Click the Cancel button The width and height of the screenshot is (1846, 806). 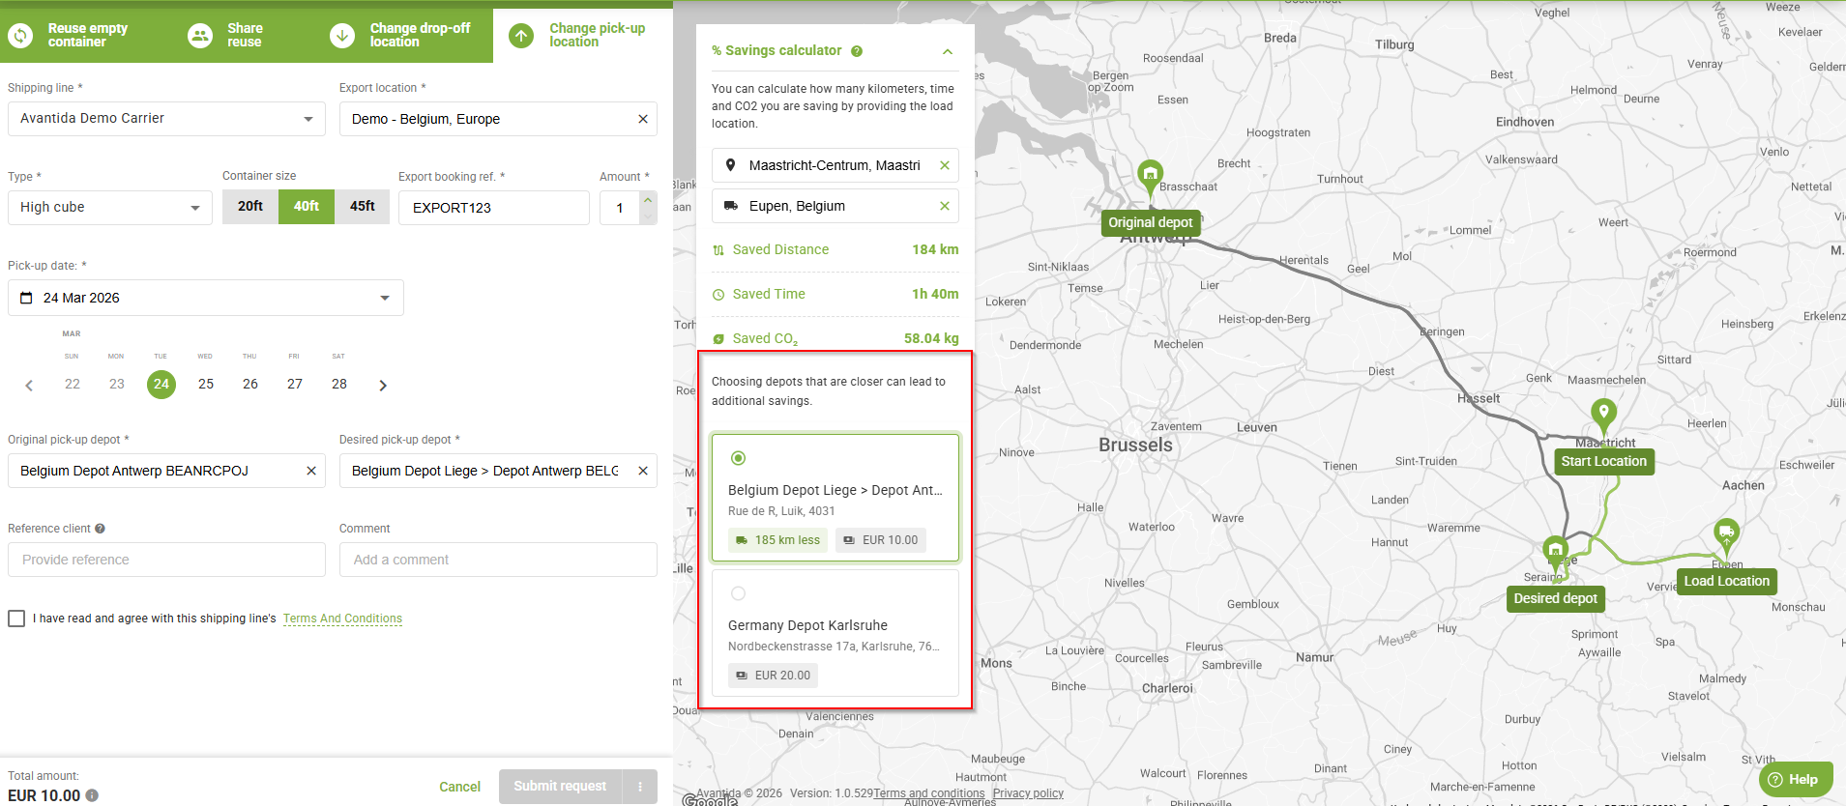pos(459,787)
